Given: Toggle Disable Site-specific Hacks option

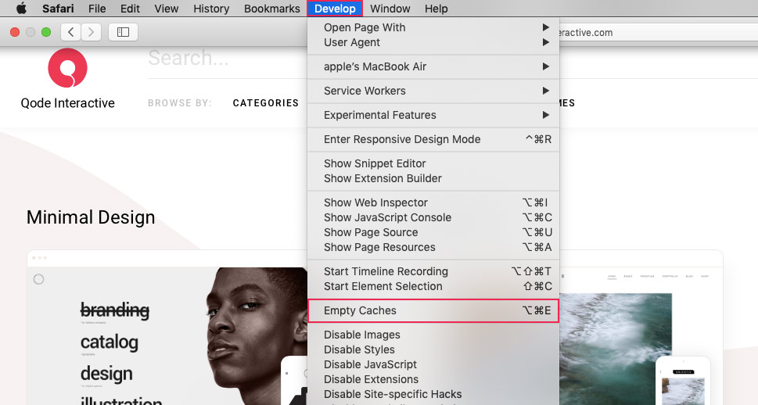Looking at the screenshot, I should 433,394.
